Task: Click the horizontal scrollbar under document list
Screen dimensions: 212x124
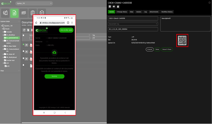Action: 64,123
